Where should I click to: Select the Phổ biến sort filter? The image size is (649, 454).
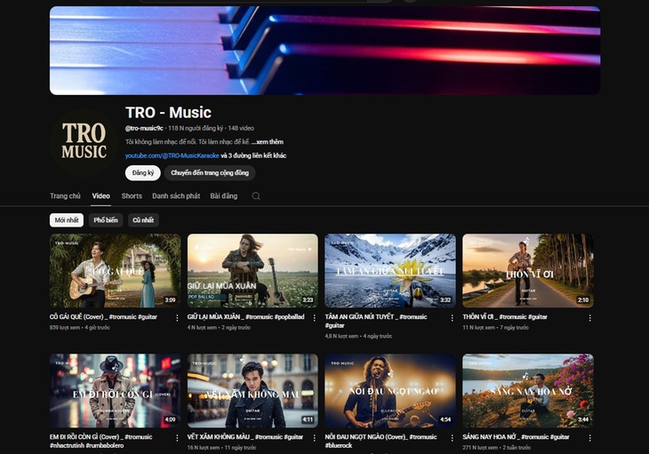(105, 219)
